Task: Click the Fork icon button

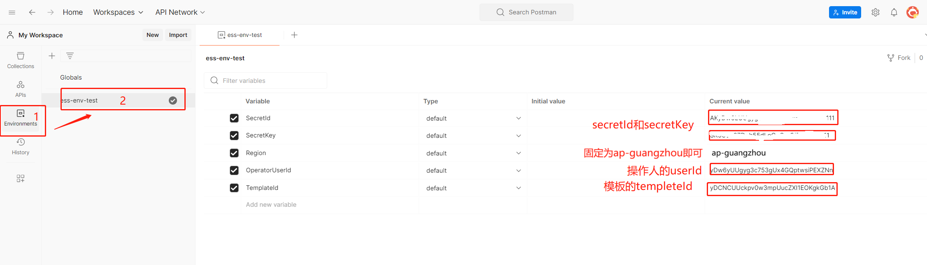Action: tap(899, 58)
